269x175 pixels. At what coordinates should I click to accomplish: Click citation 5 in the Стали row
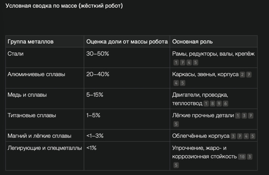(x=195, y=62)
